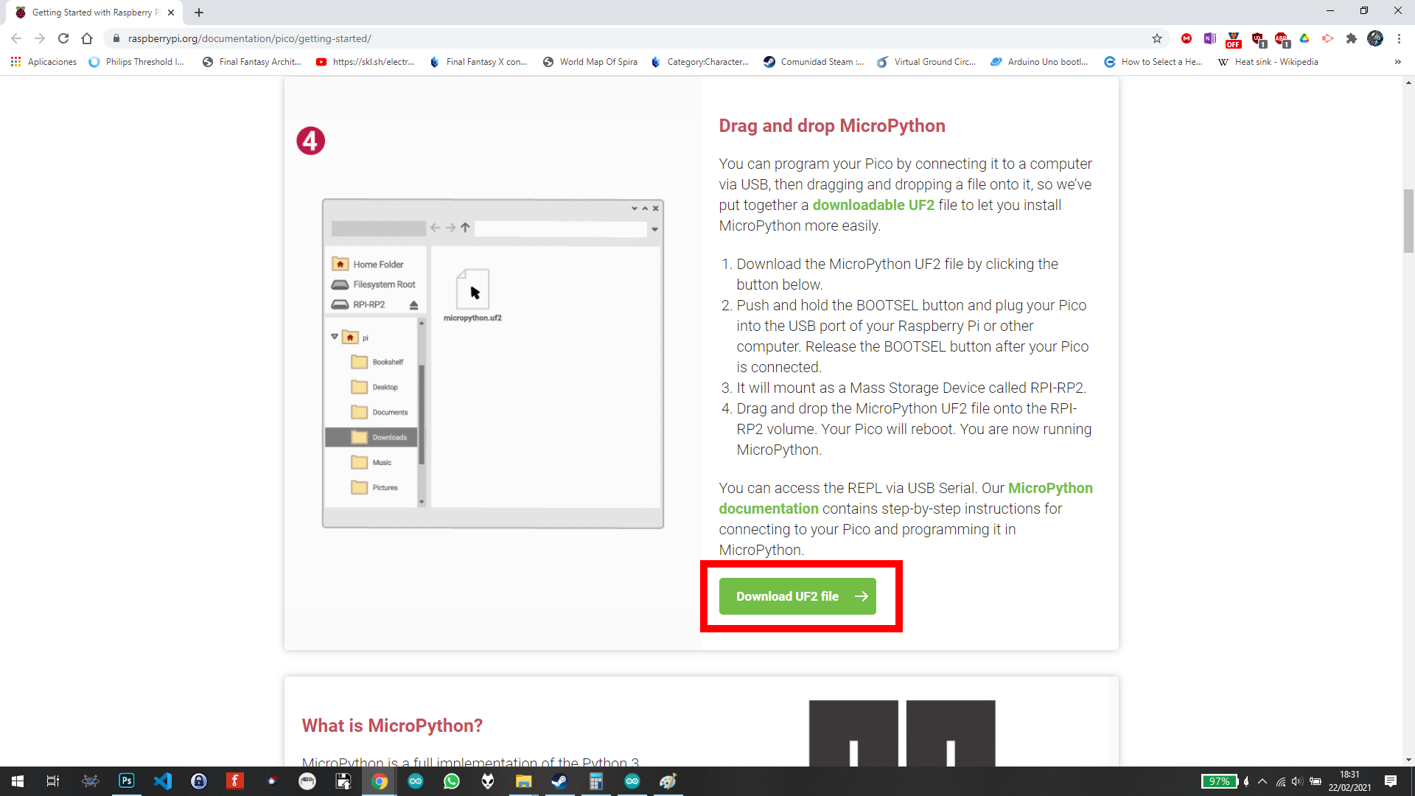
Task: Open the Comunidad Steam bookmark
Action: click(x=814, y=62)
